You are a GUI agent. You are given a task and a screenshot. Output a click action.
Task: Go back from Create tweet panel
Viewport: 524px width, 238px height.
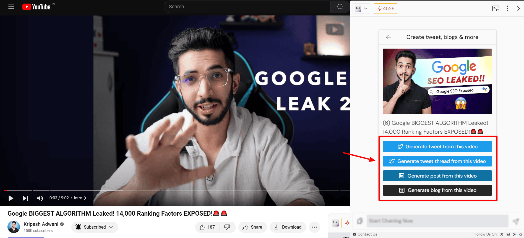point(389,37)
